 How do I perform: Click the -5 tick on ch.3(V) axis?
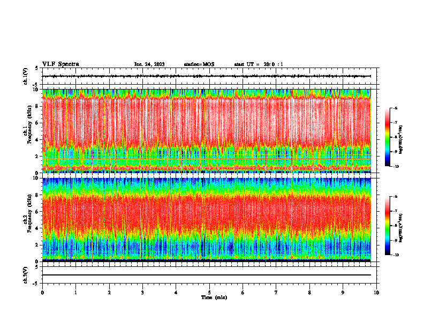pyautogui.click(x=36, y=284)
